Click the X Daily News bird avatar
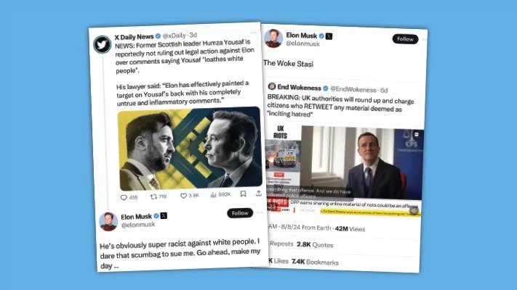The width and height of the screenshot is (517, 290). pyautogui.click(x=103, y=44)
